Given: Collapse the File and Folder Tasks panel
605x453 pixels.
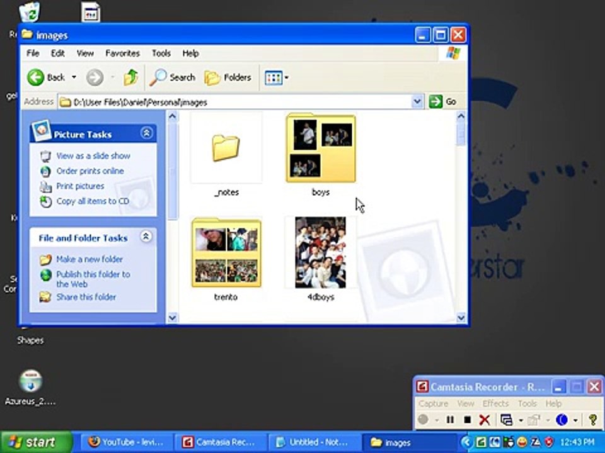Looking at the screenshot, I should pos(146,236).
